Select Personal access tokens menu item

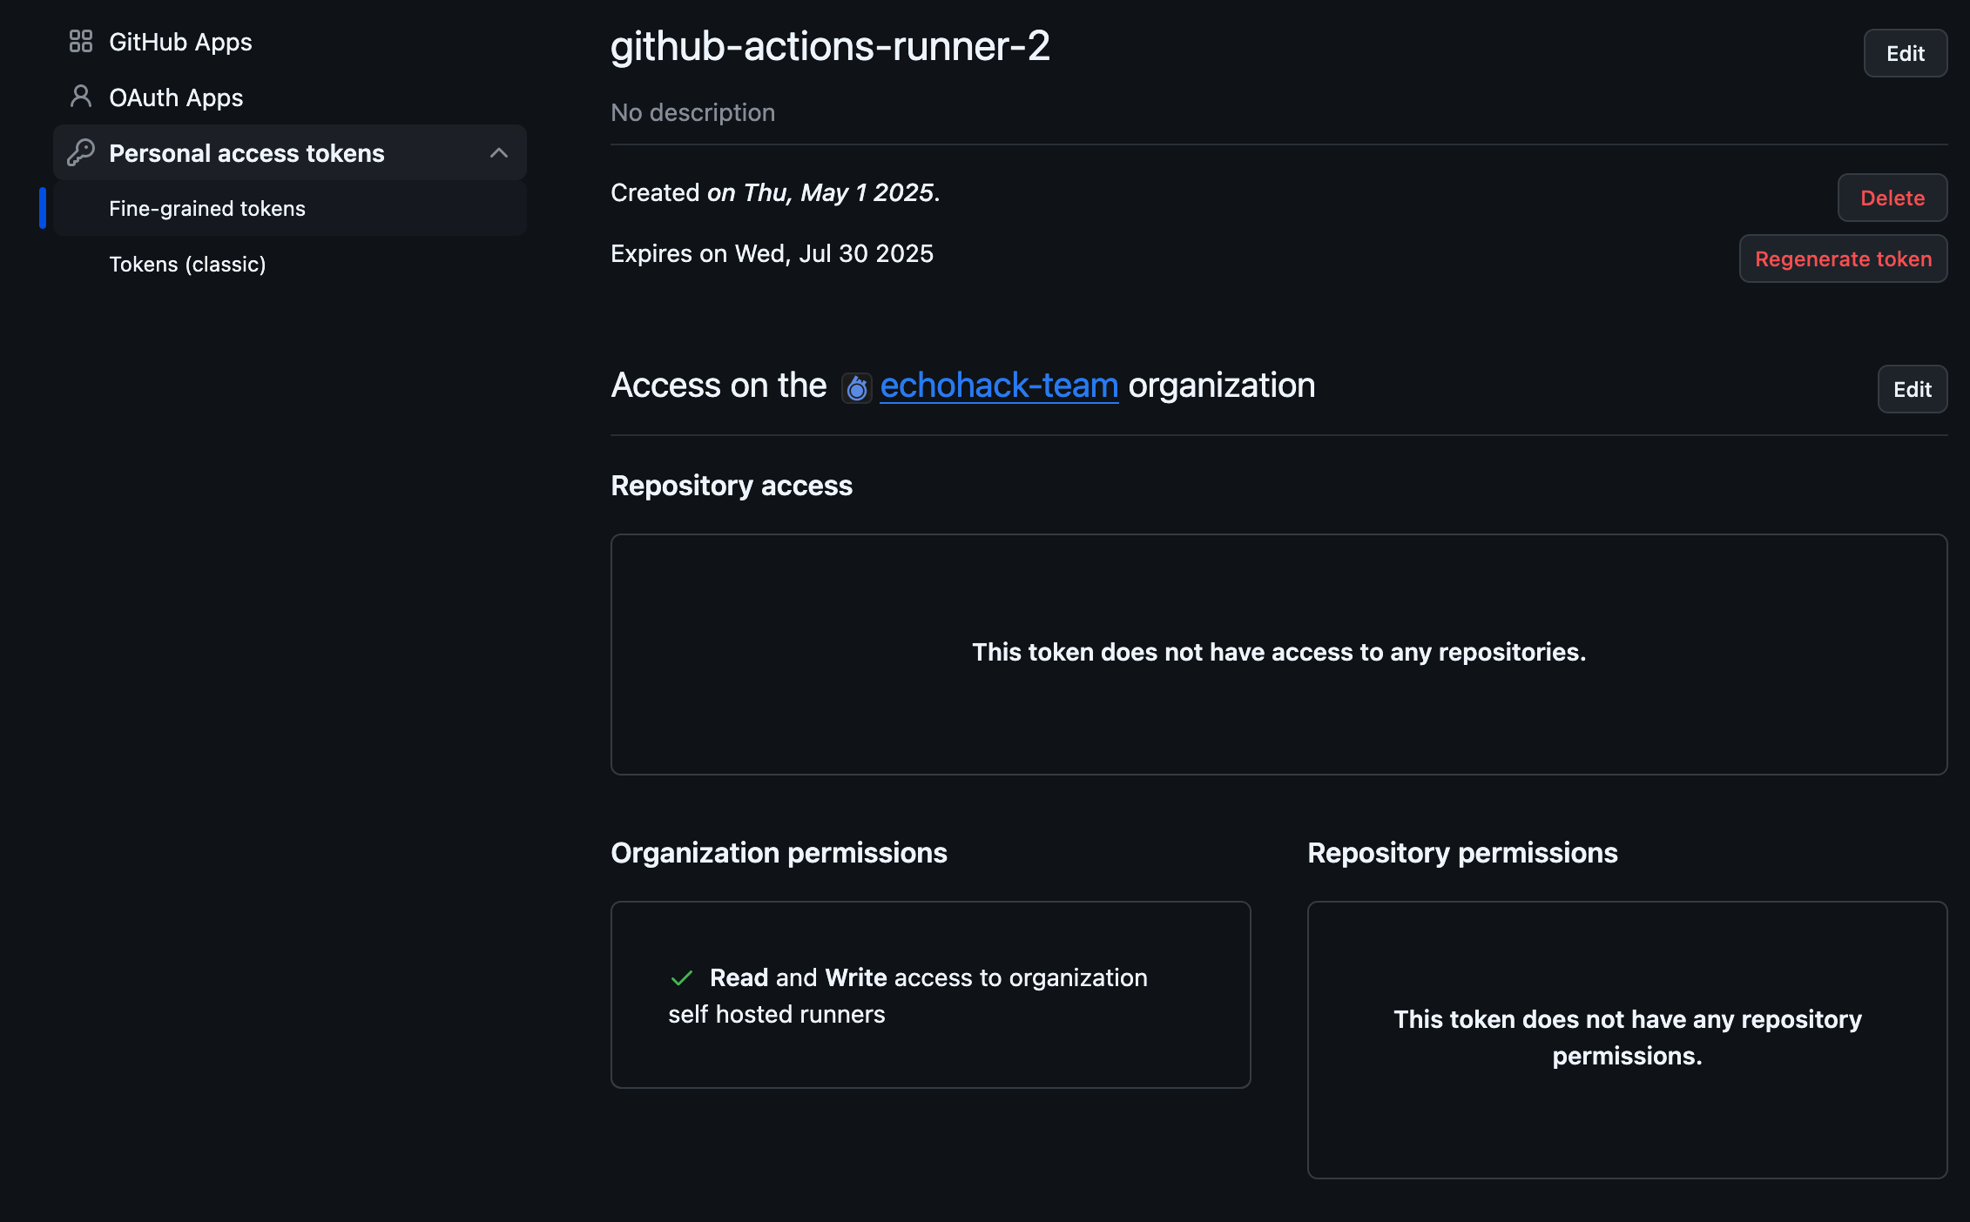(290, 153)
